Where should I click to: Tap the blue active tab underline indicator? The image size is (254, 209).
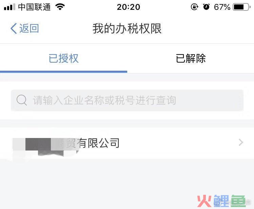(63, 72)
